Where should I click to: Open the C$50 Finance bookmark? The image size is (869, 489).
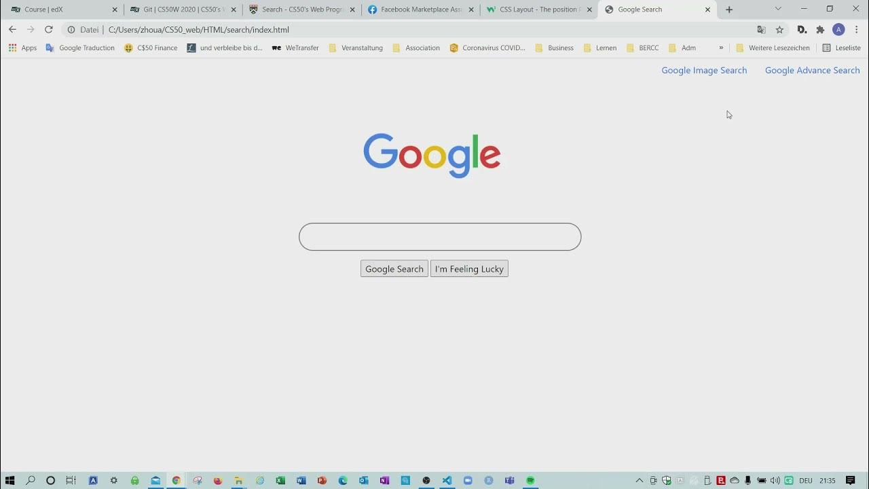click(151, 48)
